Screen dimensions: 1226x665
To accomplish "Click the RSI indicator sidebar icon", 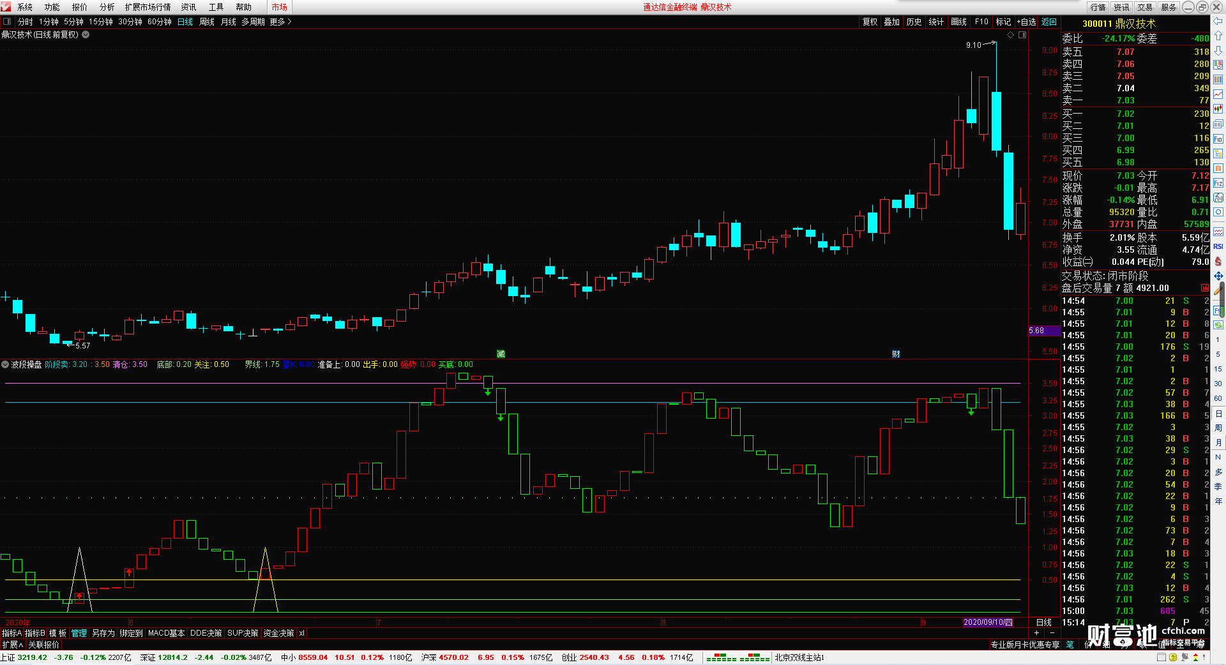I will coord(1218,246).
